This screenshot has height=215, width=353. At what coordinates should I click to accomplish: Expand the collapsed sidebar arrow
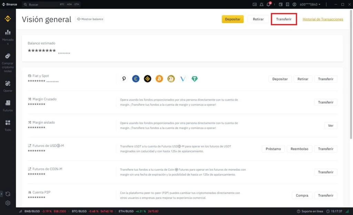click(x=1, y=194)
